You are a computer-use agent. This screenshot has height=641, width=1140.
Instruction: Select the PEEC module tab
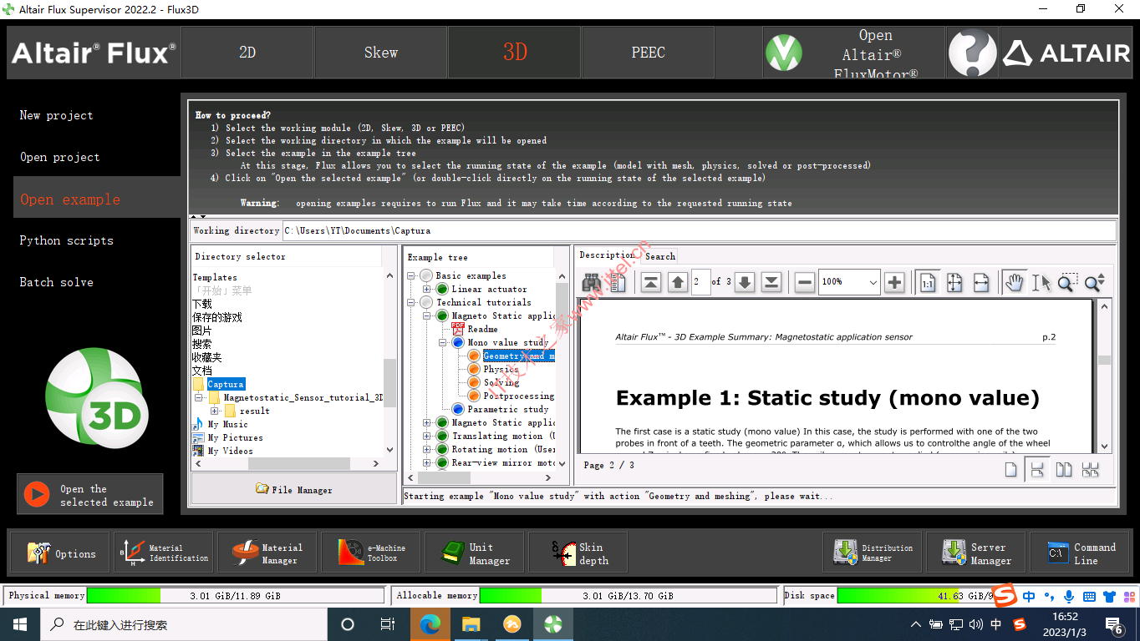point(649,53)
